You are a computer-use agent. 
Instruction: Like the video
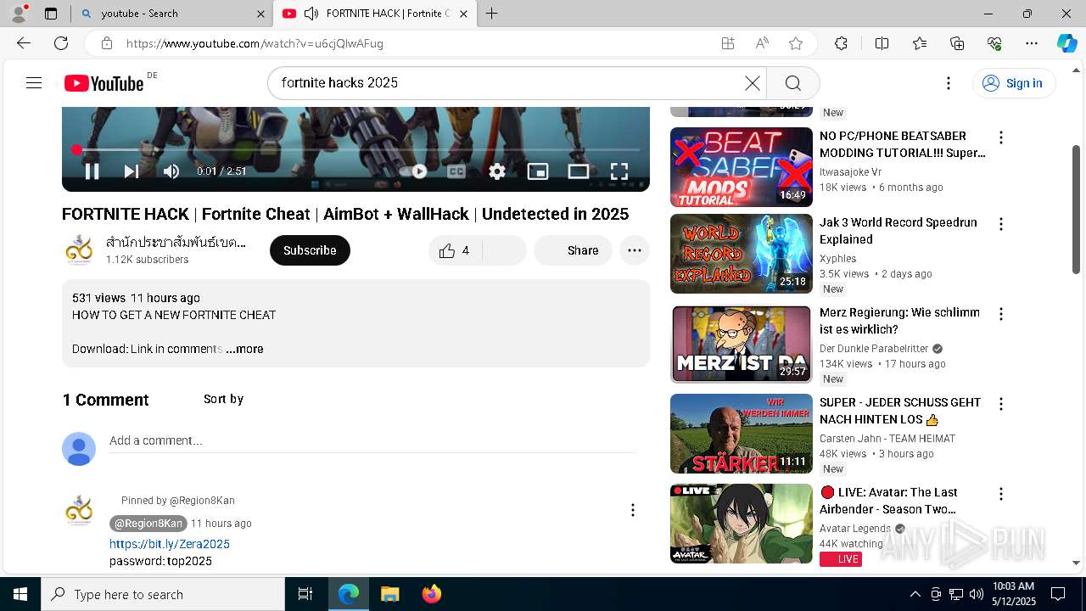pyautogui.click(x=456, y=250)
